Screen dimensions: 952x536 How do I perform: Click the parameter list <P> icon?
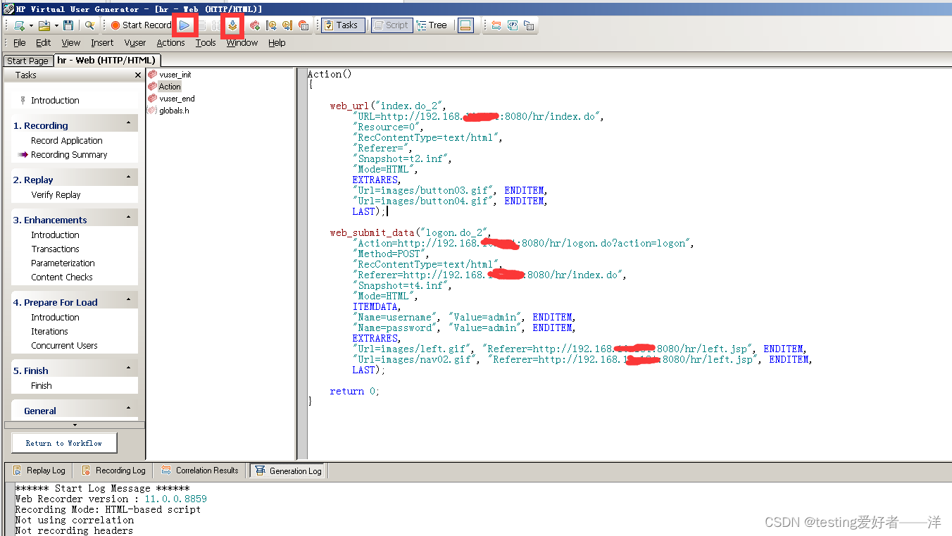pos(513,25)
